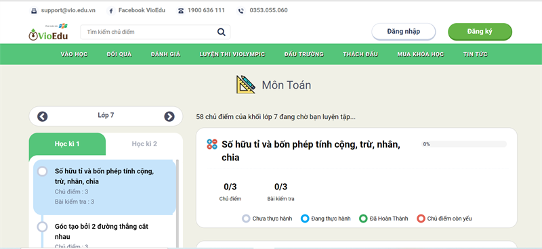Open the ĐÁNH GIÁ menu item

pyautogui.click(x=165, y=54)
